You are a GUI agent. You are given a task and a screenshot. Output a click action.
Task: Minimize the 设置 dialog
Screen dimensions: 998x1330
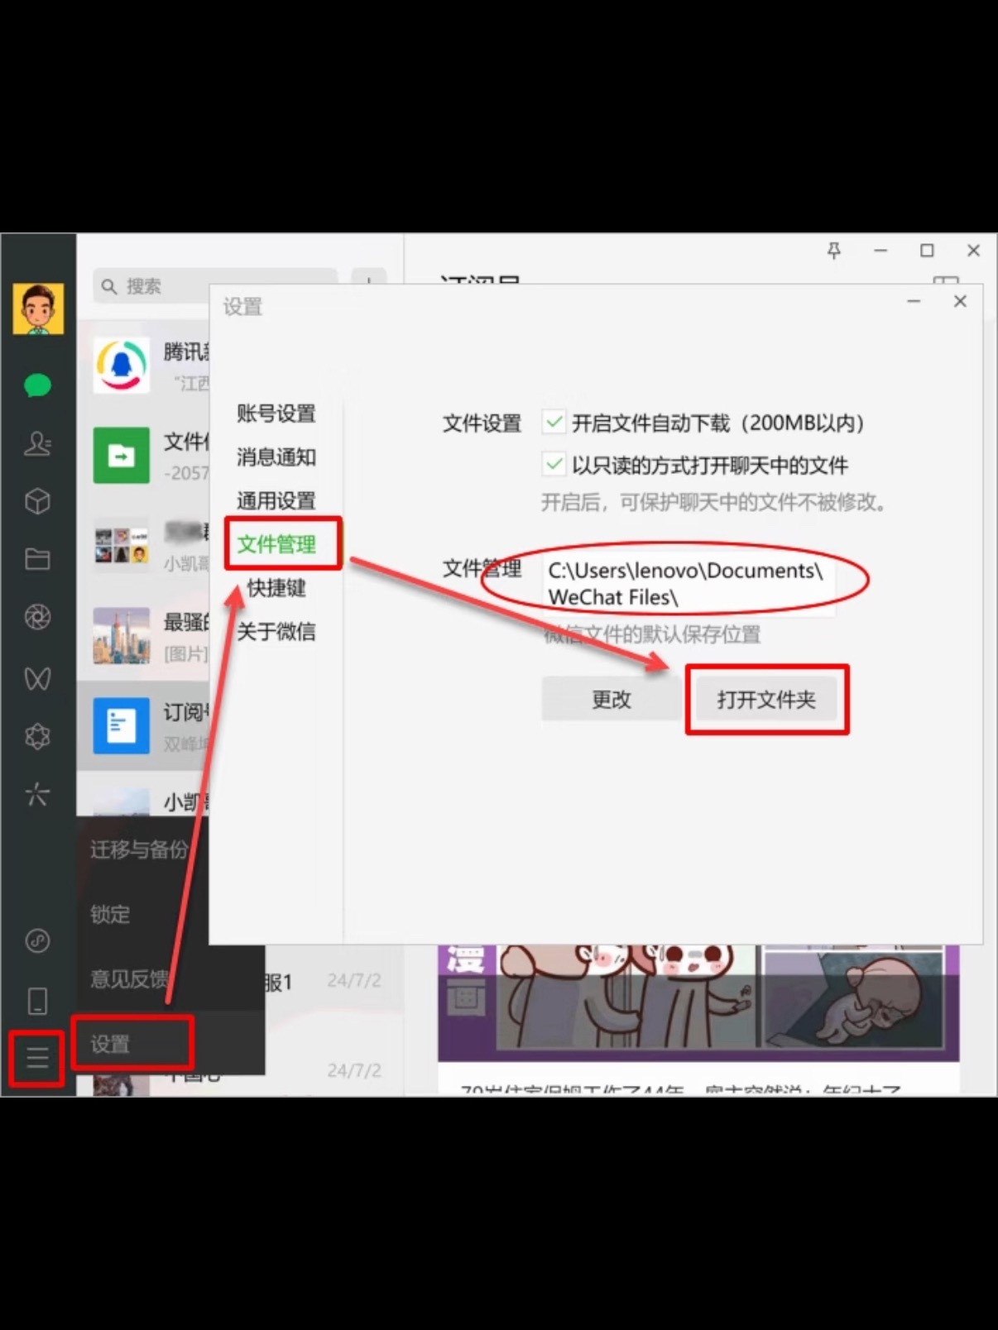(x=914, y=302)
